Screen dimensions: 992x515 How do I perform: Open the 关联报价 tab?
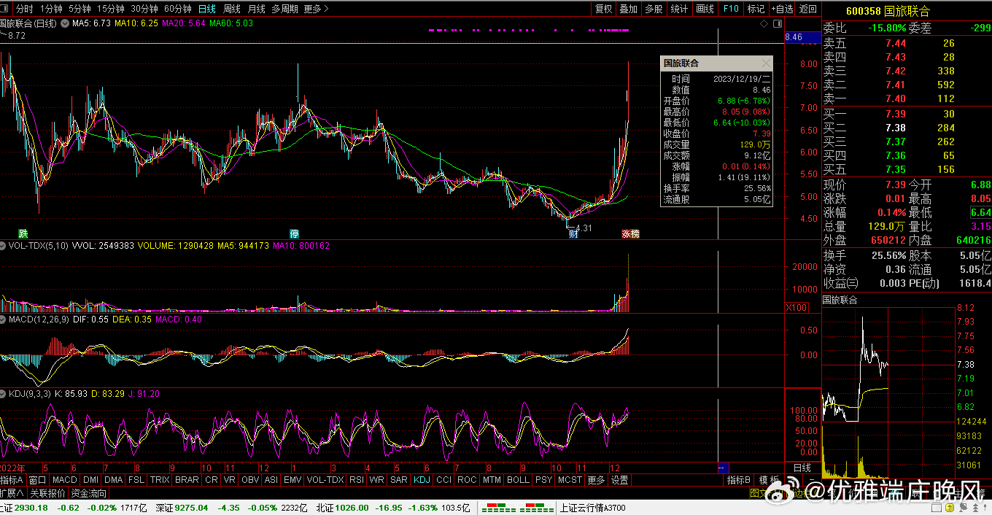(x=48, y=493)
